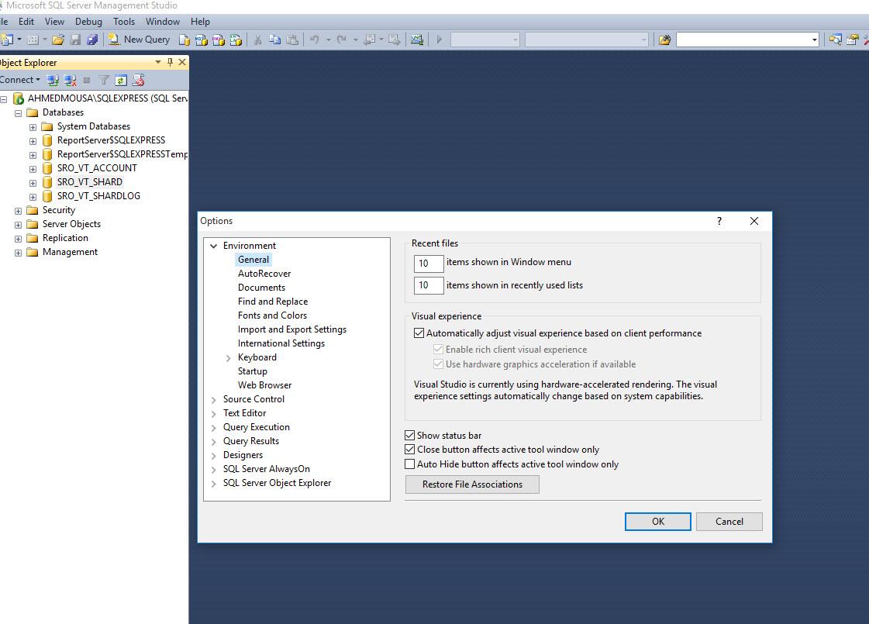Click the Cancel button in Options dialog

[x=729, y=522]
